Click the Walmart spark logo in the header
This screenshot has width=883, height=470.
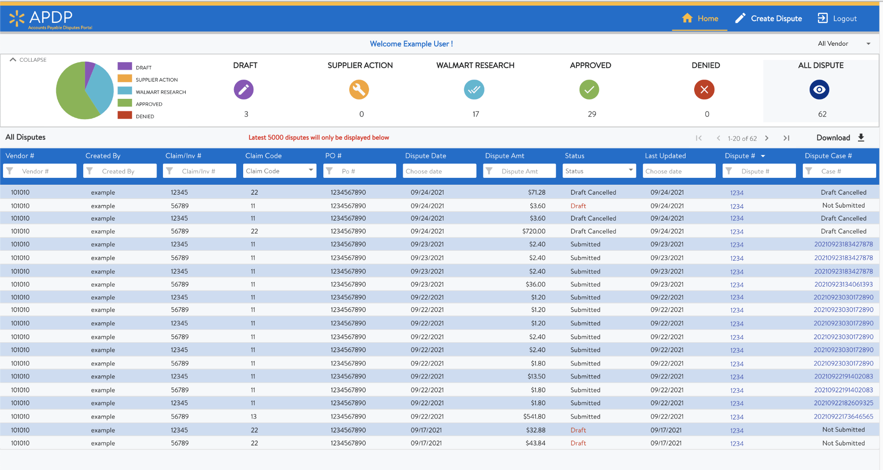(17, 18)
